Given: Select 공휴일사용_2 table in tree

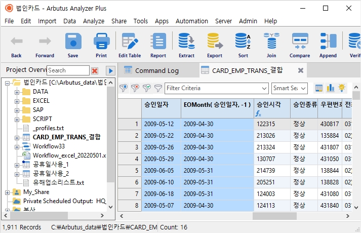Looking at the screenshot, I should pos(51,174).
